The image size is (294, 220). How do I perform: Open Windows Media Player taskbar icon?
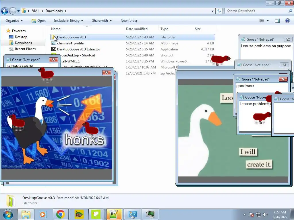pyautogui.click(x=43, y=214)
